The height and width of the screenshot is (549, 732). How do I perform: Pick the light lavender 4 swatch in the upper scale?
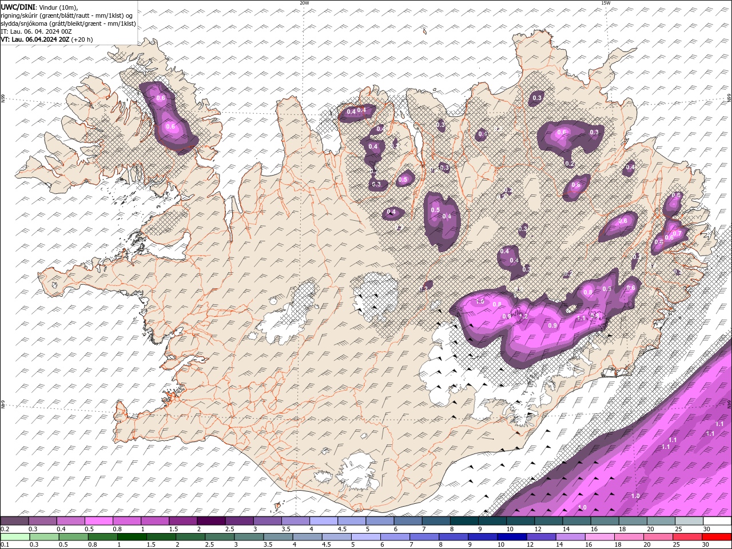tap(323, 521)
